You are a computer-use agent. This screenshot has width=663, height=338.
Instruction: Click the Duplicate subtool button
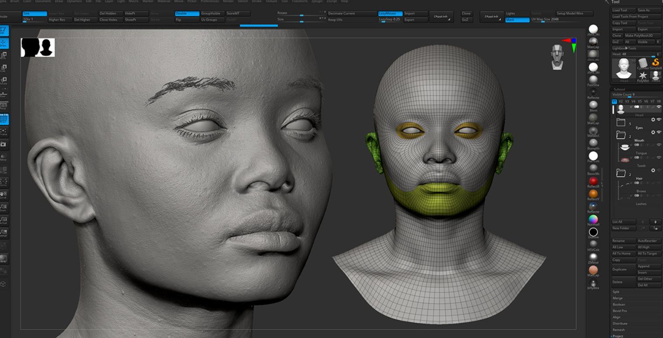(x=623, y=269)
